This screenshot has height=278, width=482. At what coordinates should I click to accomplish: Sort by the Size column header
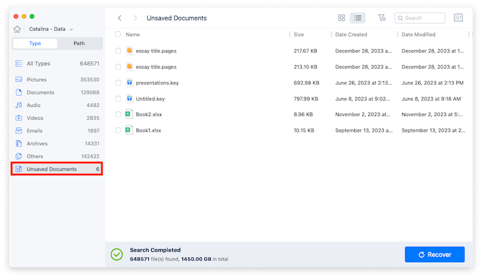299,34
